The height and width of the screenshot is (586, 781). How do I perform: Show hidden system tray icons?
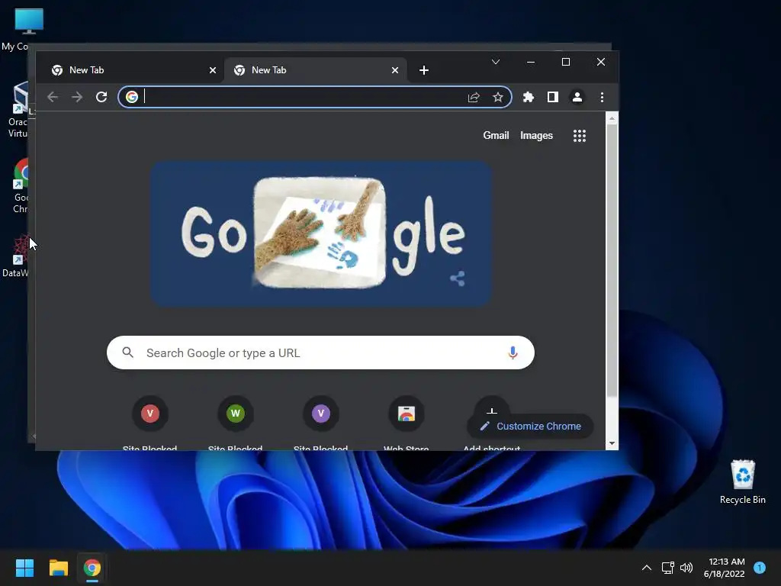(x=647, y=568)
